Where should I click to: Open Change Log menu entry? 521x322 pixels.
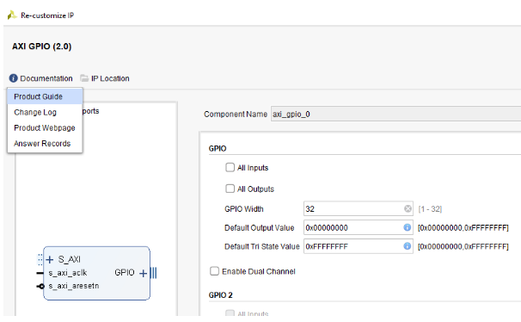[x=45, y=113]
